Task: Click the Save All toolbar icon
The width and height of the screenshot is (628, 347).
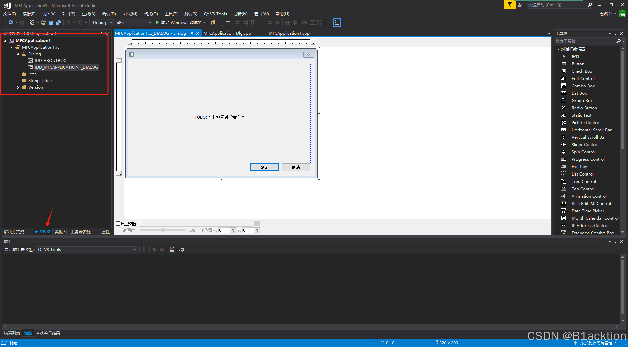Action: pos(58,22)
